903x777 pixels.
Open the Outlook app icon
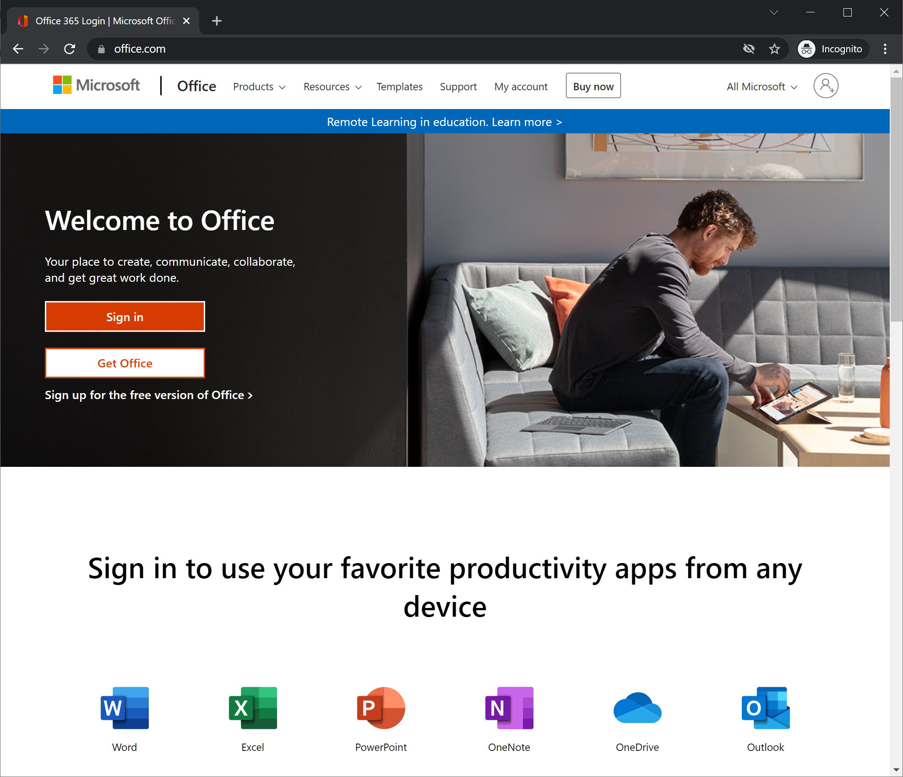pyautogui.click(x=766, y=708)
